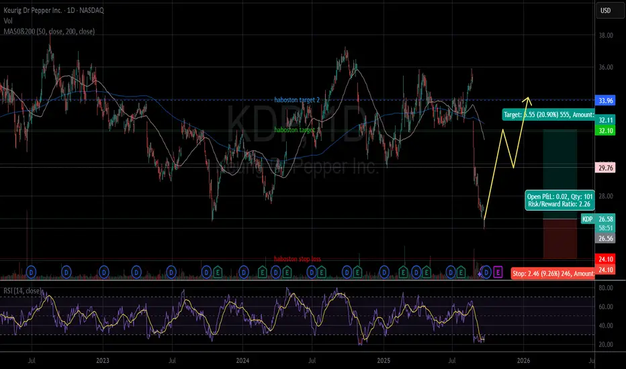Click the RSI 80.00 scale value
This screenshot has width=626, height=369.
click(x=606, y=288)
